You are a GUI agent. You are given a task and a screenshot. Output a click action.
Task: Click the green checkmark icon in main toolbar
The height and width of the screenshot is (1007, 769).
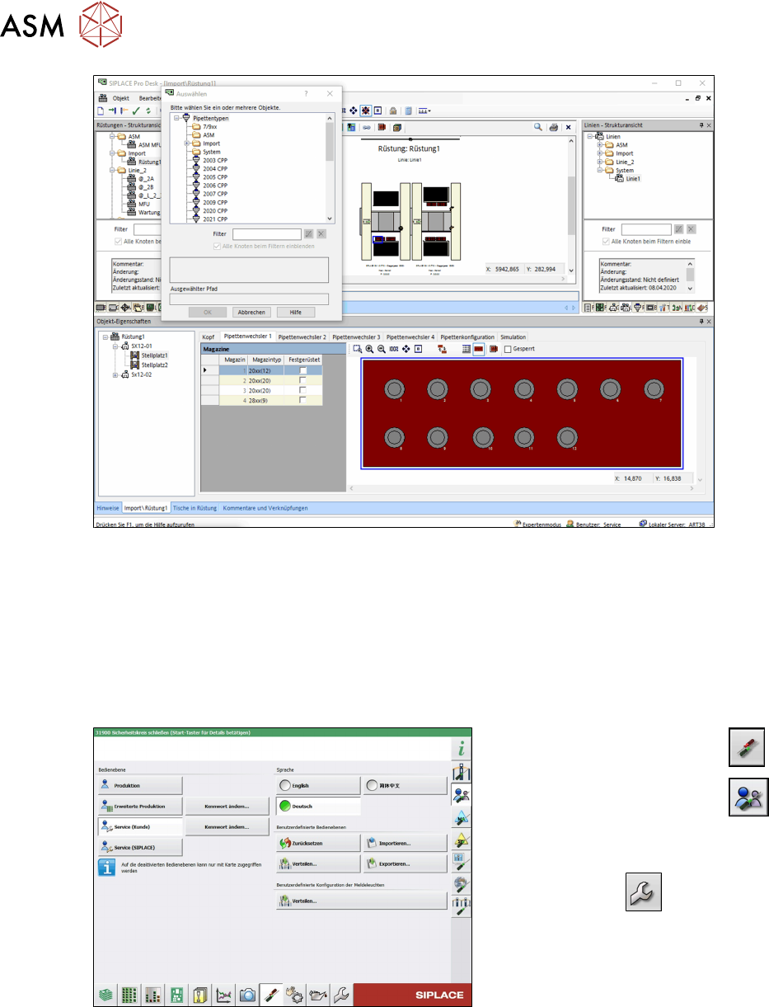point(135,111)
